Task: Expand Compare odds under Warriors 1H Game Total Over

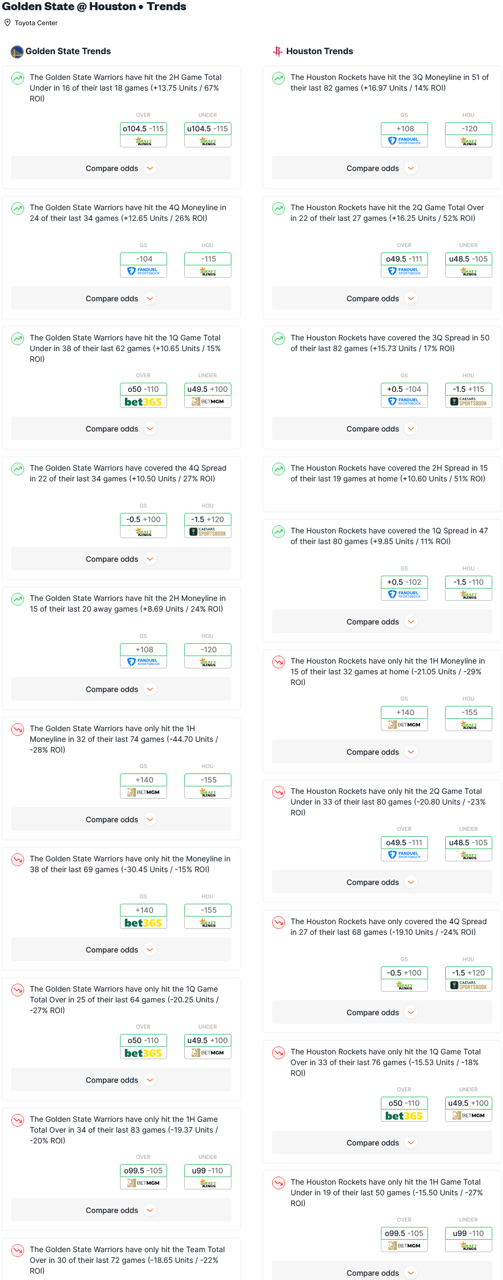Action: coord(121,1210)
